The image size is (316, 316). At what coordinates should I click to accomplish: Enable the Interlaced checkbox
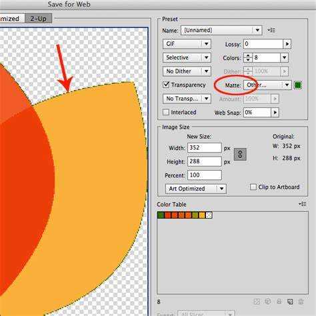tap(166, 112)
